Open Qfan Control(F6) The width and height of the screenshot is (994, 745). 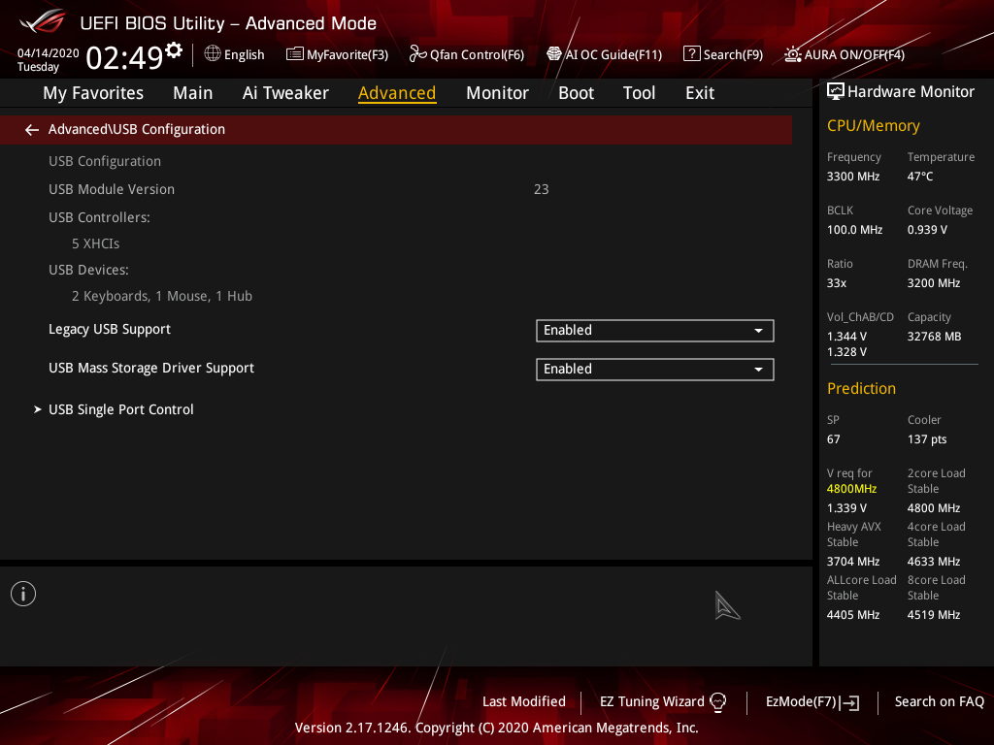click(x=467, y=54)
